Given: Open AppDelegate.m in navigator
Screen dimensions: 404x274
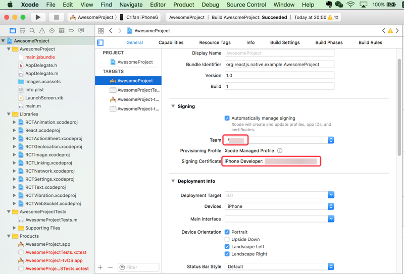Looking at the screenshot, I should (42, 73).
